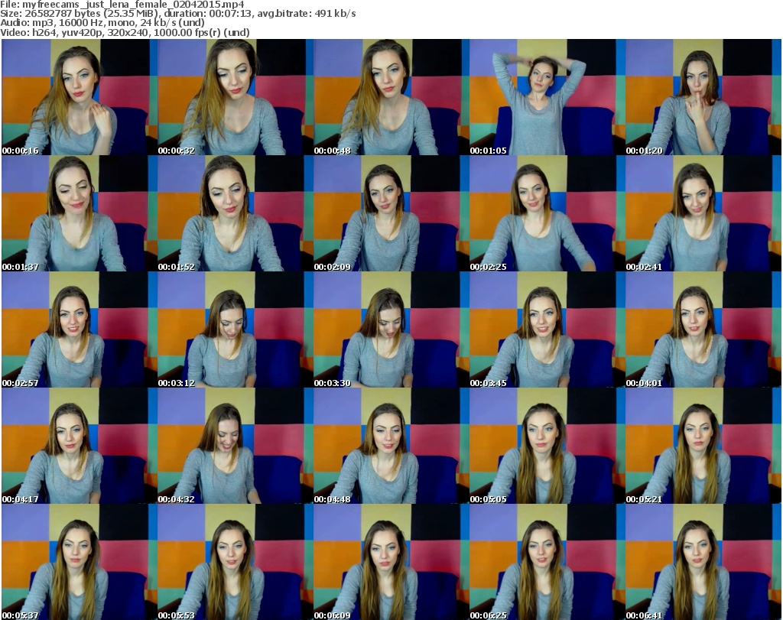Pick the frame at 00:02:25
The height and width of the screenshot is (620, 783).
(547, 213)
